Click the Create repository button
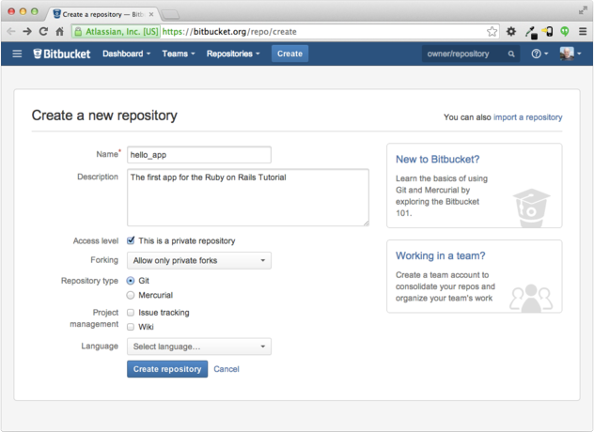The width and height of the screenshot is (594, 432). pyautogui.click(x=167, y=369)
